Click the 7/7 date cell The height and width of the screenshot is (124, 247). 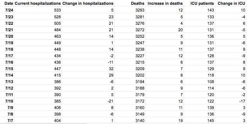coord(9,121)
